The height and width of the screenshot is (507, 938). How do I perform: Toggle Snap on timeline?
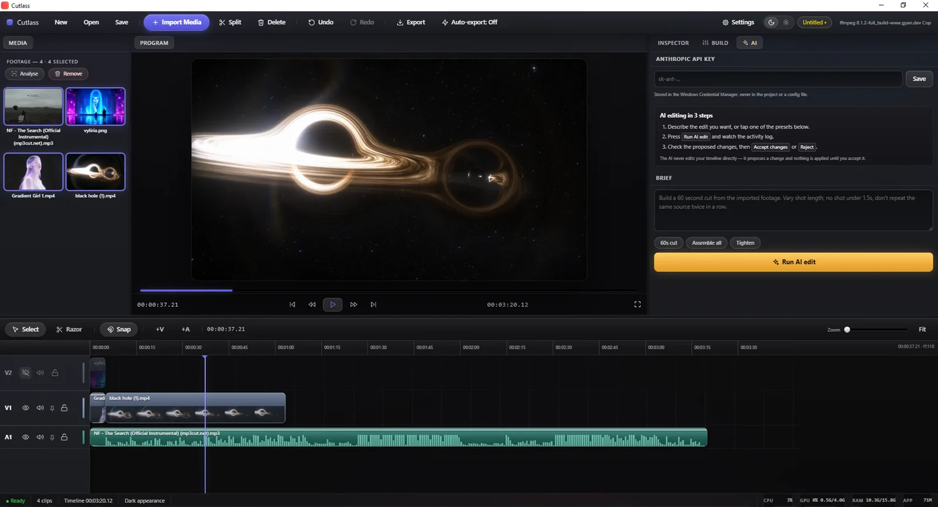click(118, 330)
